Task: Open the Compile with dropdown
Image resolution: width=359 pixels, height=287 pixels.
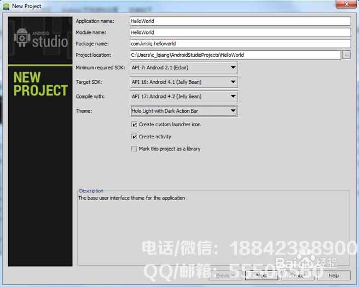Action: [x=184, y=97]
